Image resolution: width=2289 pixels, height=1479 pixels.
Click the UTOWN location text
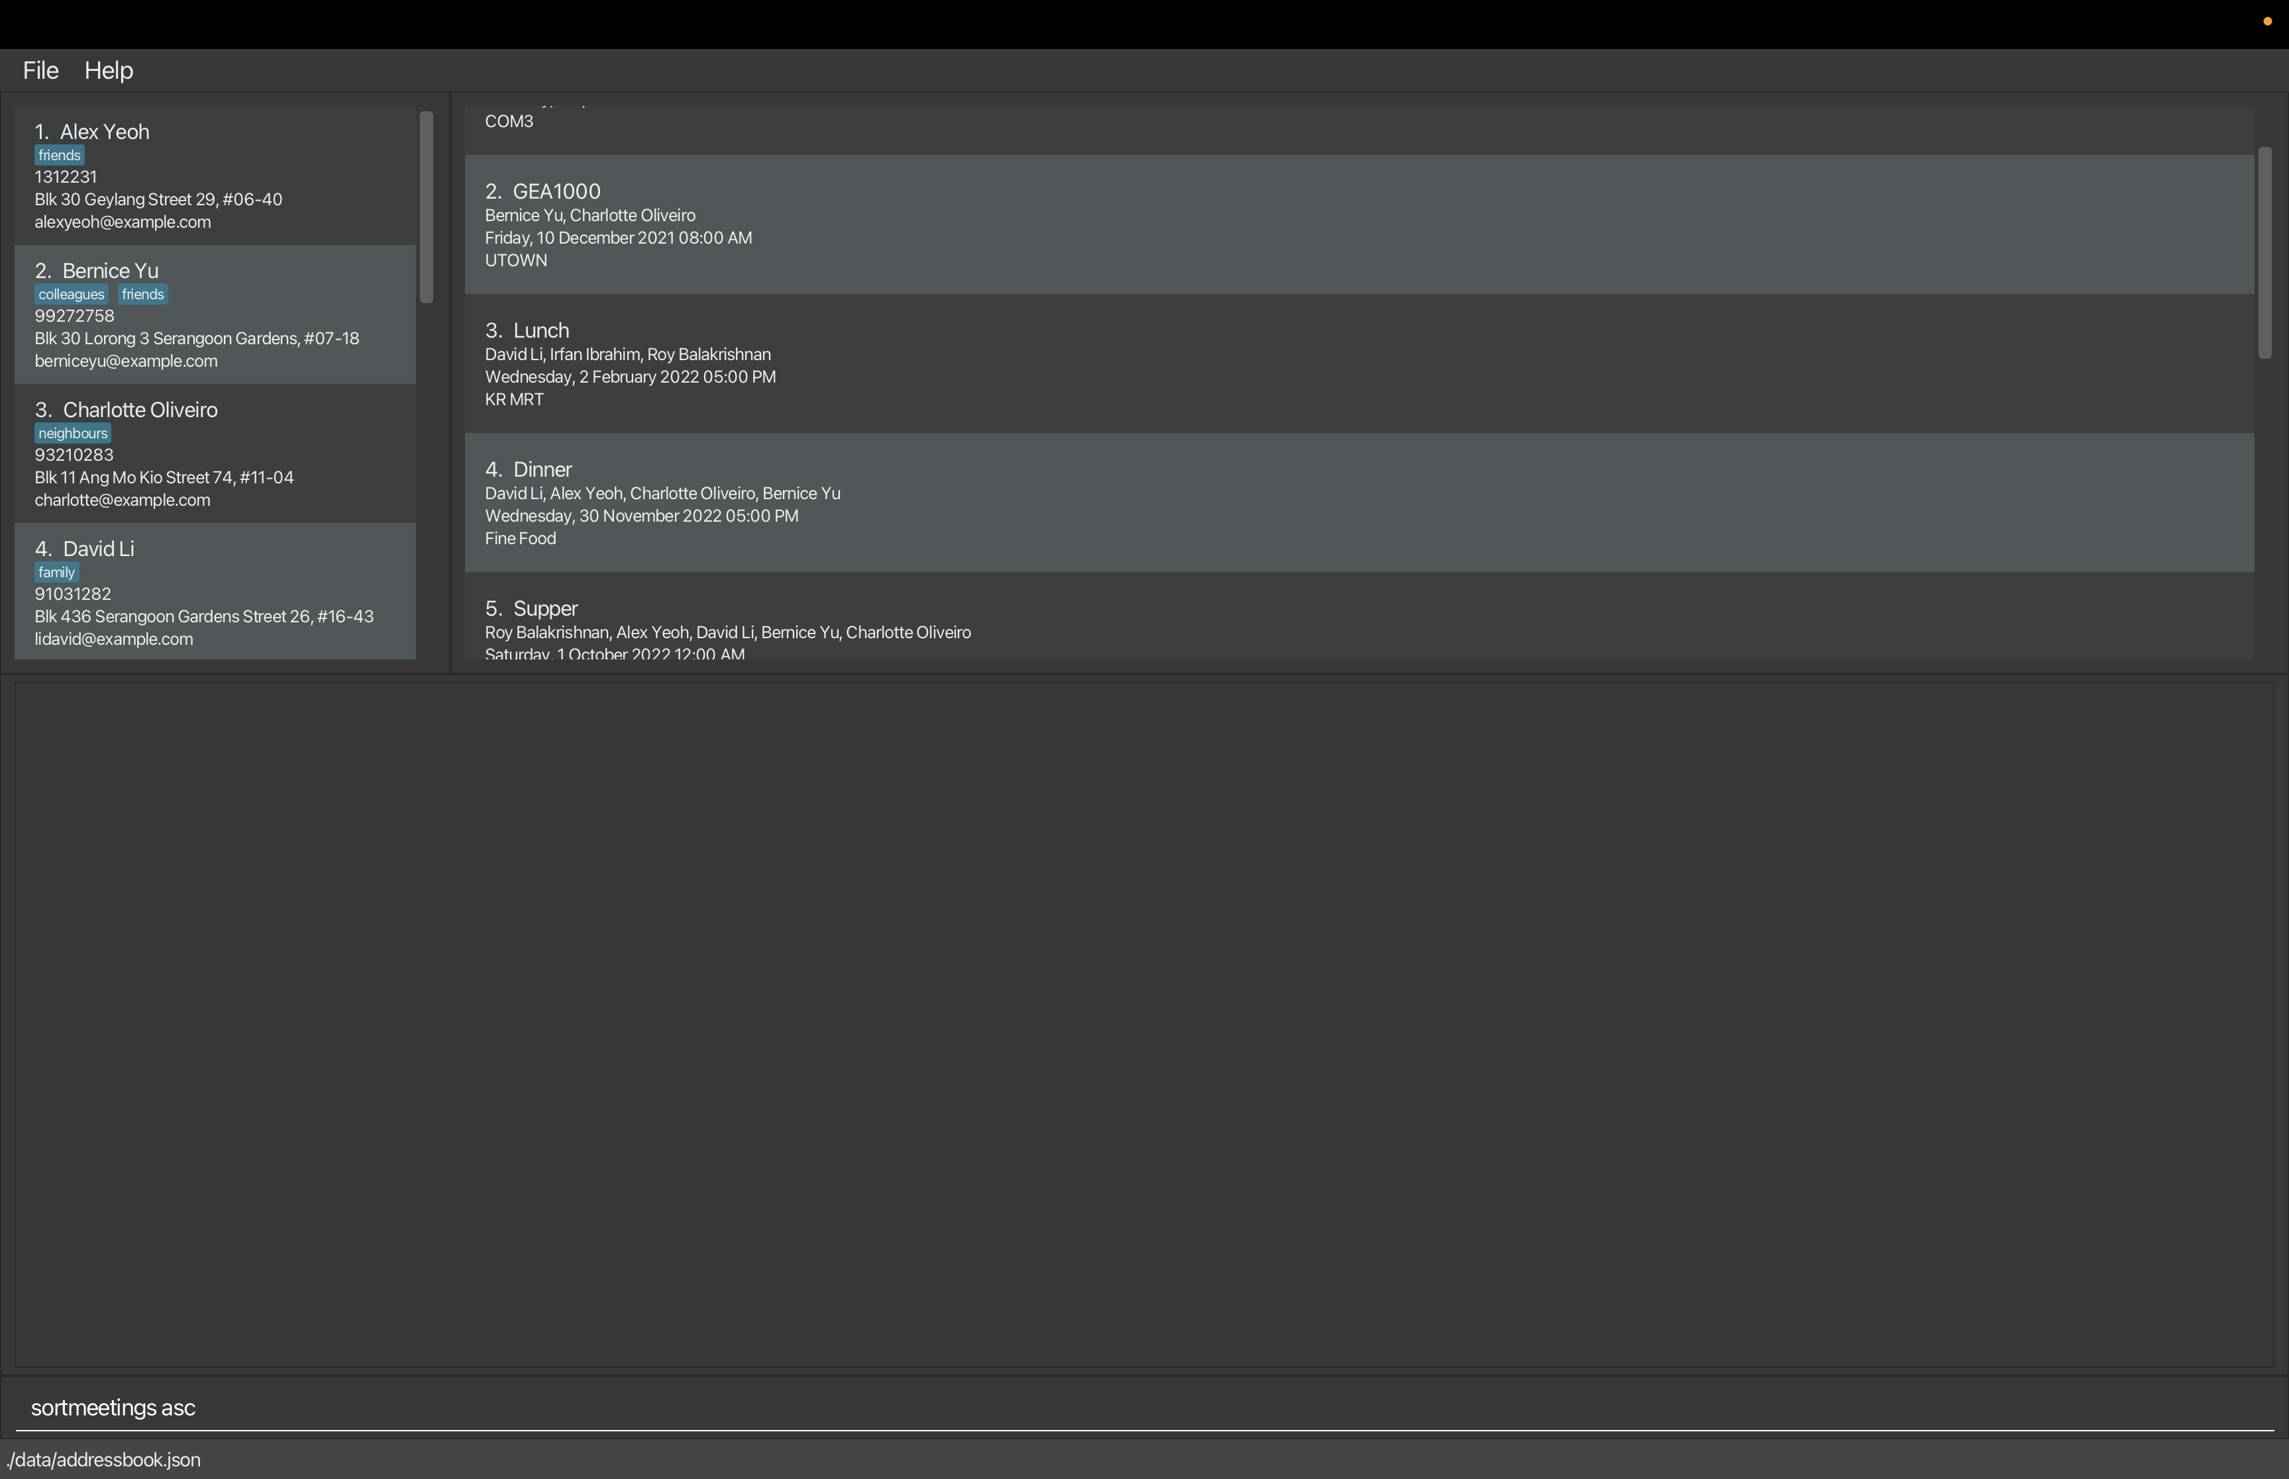516,260
